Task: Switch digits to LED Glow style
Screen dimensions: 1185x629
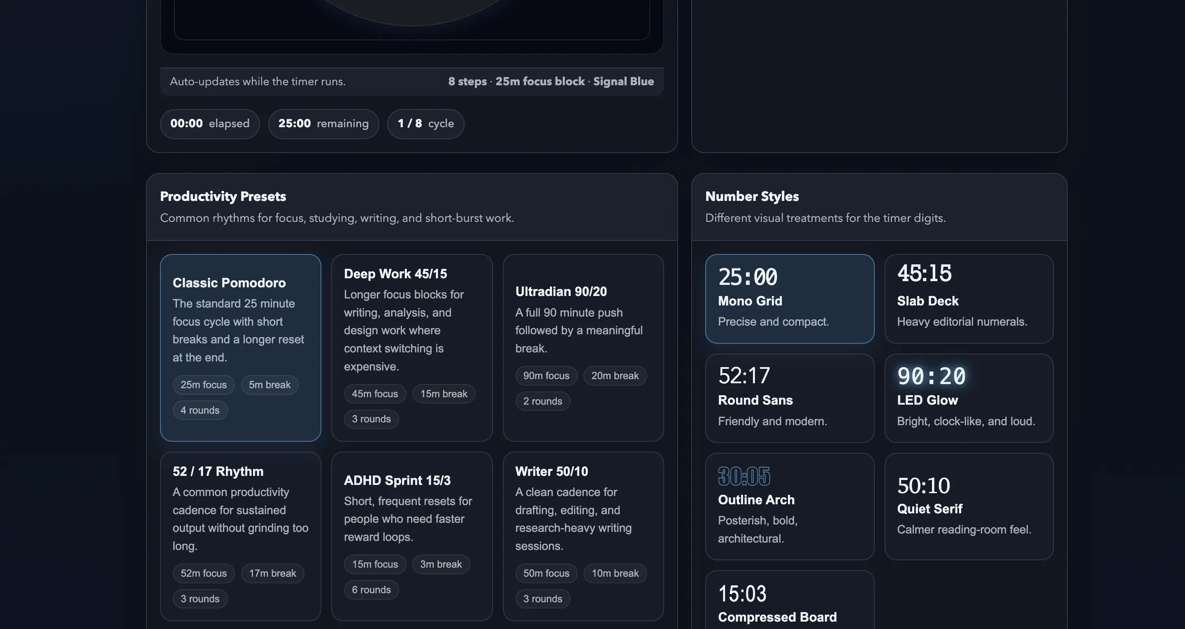Action: pyautogui.click(x=968, y=398)
